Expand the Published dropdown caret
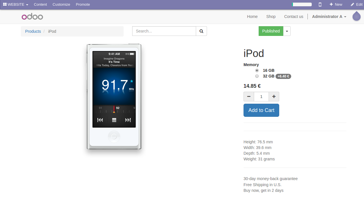364x198 pixels. coord(287,31)
